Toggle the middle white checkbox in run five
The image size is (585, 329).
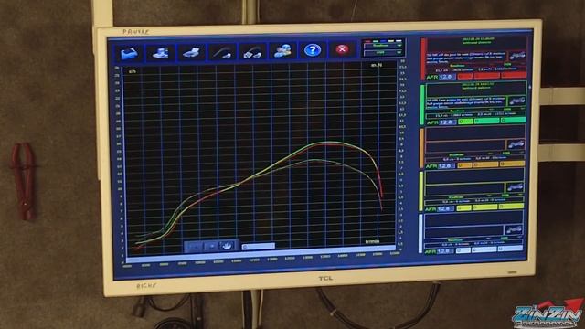pos(484,249)
